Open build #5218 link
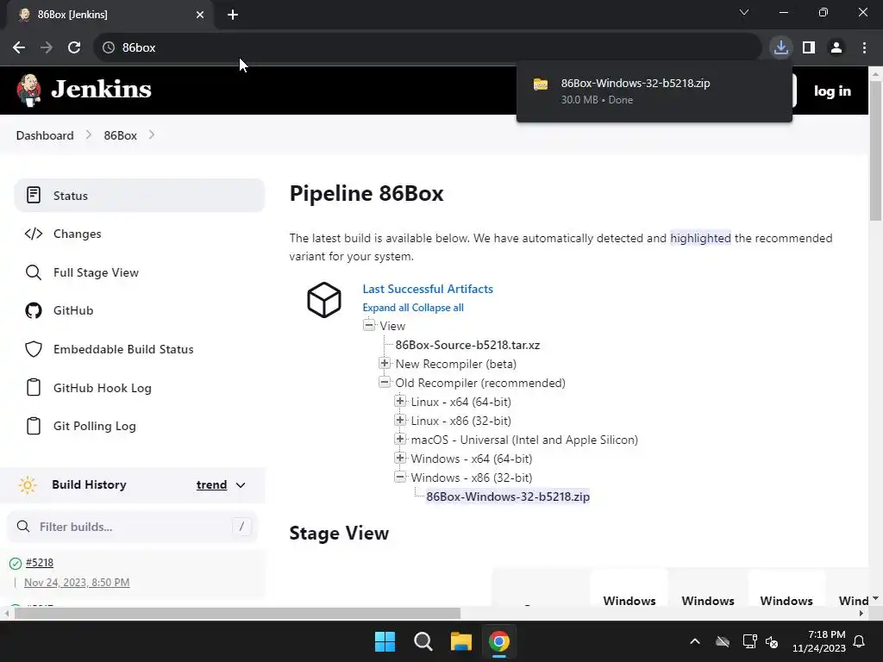 pyautogui.click(x=40, y=562)
